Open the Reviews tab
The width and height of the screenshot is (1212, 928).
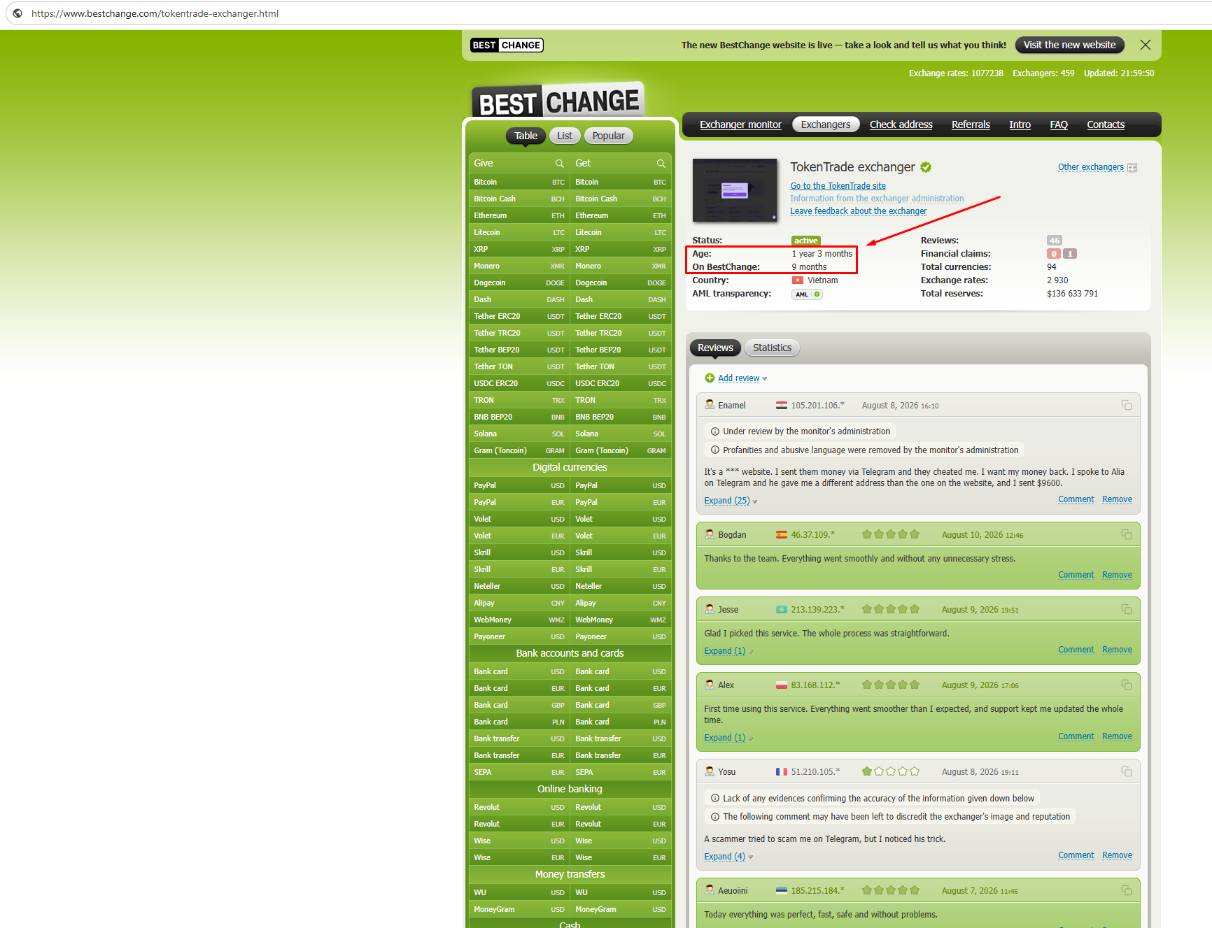click(x=715, y=348)
